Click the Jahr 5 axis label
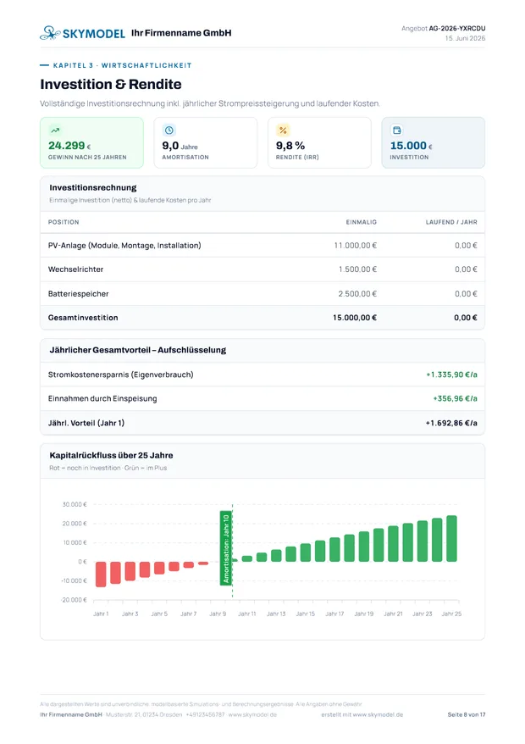This screenshot has width=525, height=744. (x=159, y=614)
